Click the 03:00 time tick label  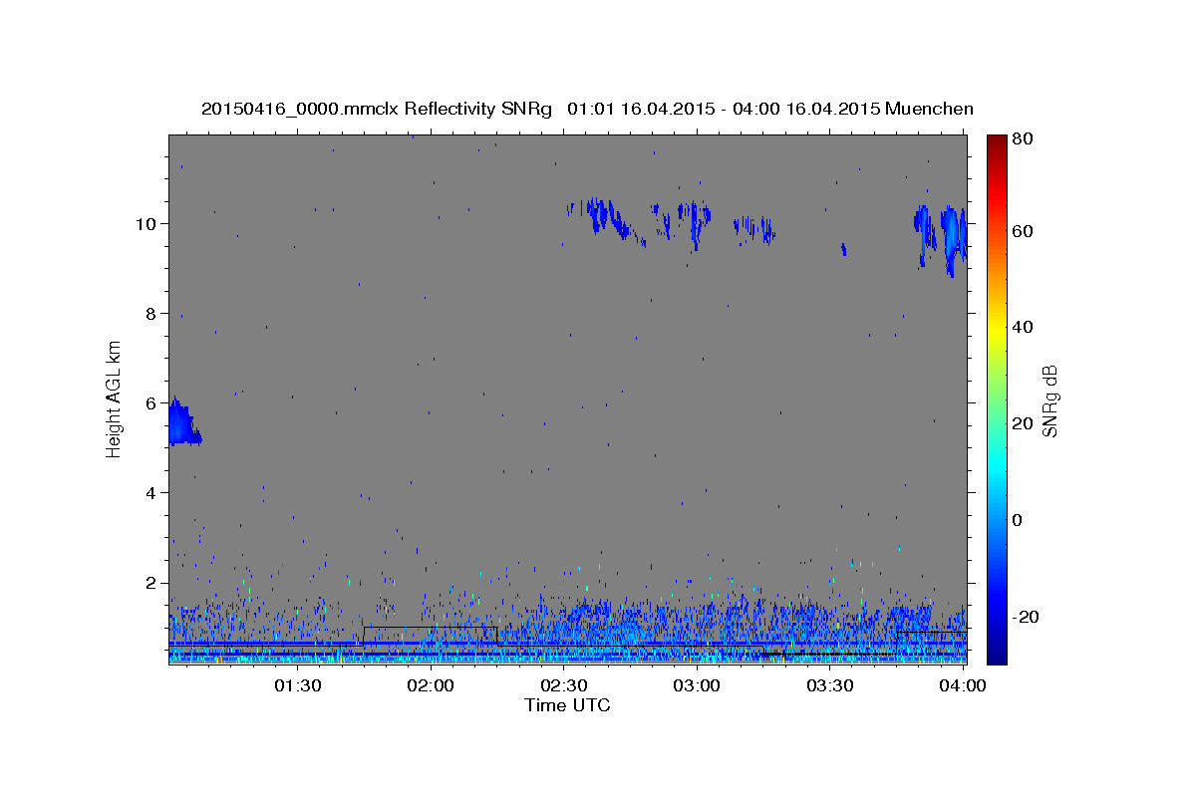(x=697, y=685)
